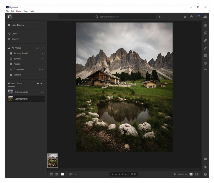Click the sort order icon
The width and height of the screenshot is (214, 183).
tap(71, 174)
